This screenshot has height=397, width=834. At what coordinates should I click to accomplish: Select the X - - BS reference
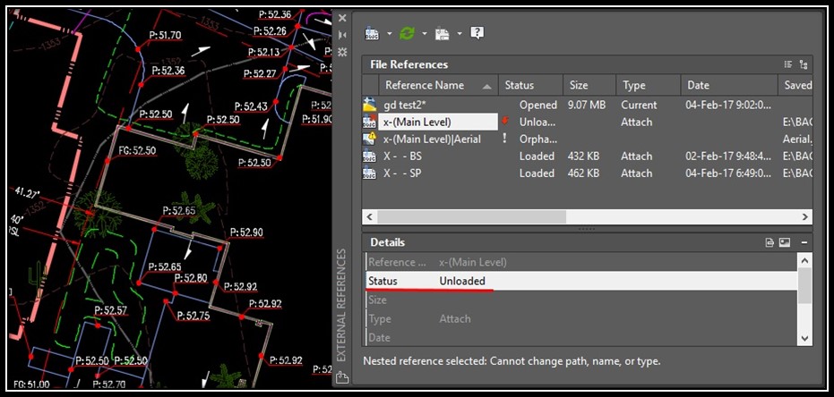pos(402,156)
